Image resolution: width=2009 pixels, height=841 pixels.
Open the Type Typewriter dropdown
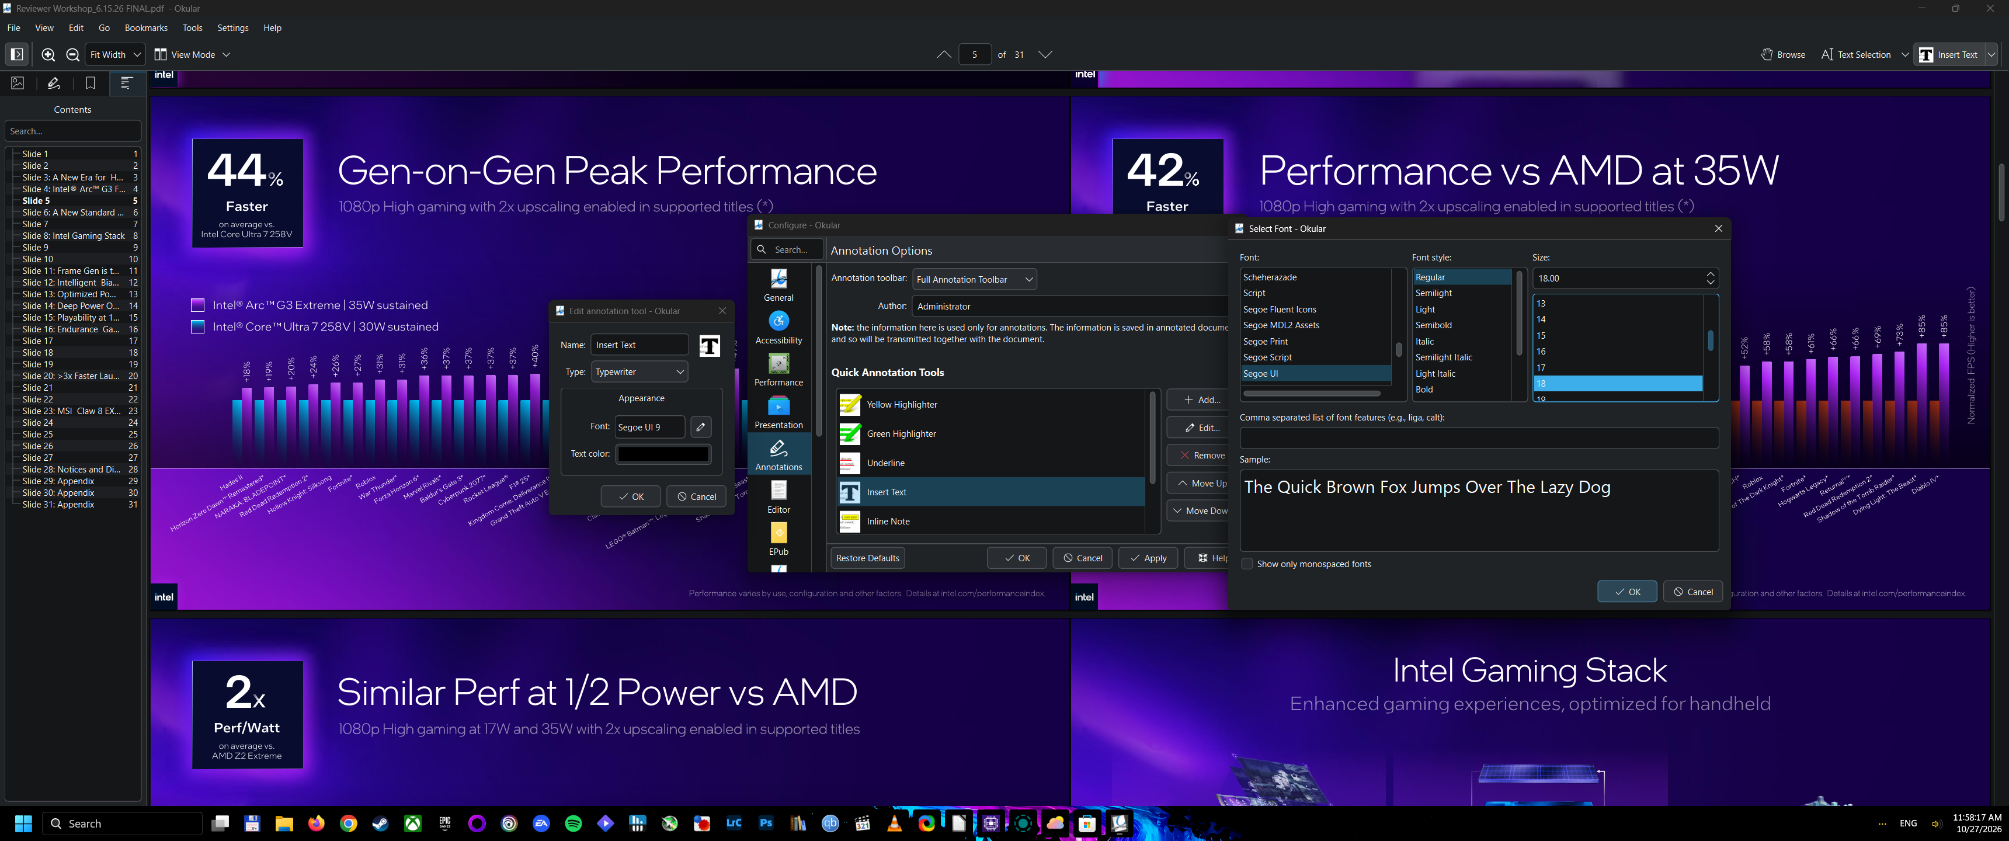[639, 372]
